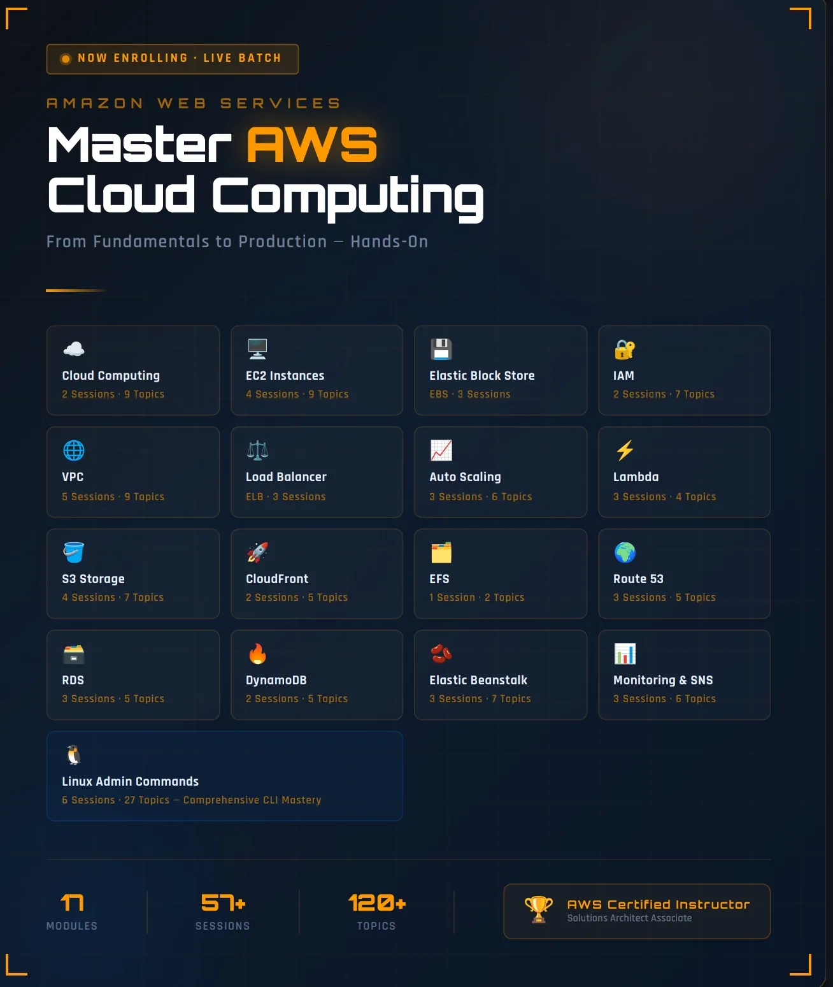Click the 17 Modules statistic
Image resolution: width=833 pixels, height=987 pixels.
[x=72, y=912]
